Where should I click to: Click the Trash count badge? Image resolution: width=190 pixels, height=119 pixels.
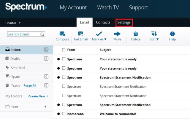click(x=46, y=85)
